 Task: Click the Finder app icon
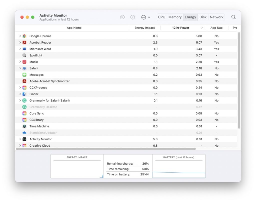pos(24,94)
